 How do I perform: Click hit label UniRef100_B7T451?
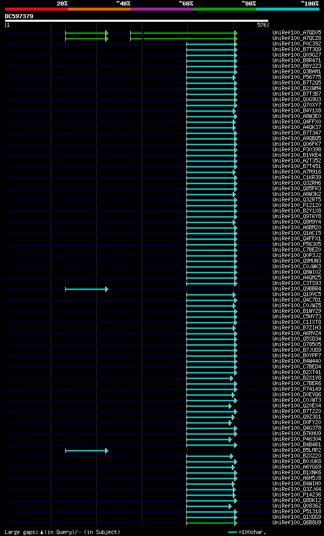(x=297, y=166)
